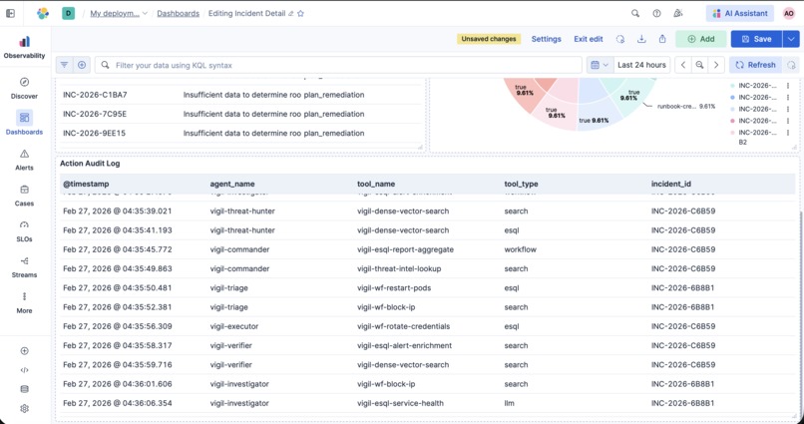Select the INC-2026-9EE15 cell

tap(95, 134)
